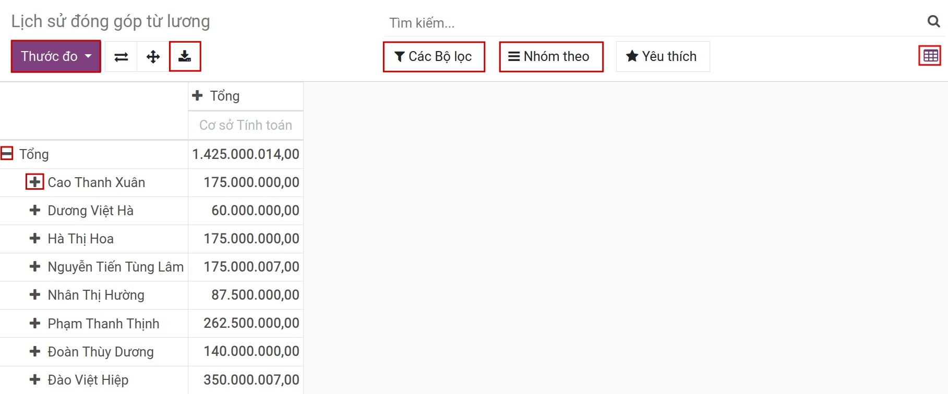The height and width of the screenshot is (394, 948).
Task: Open the Các Bộ lọc filters menu
Action: point(434,57)
